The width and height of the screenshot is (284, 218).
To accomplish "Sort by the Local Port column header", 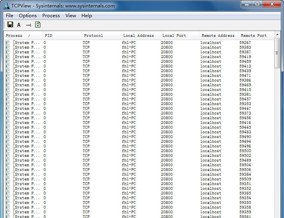I will (x=179, y=36).
